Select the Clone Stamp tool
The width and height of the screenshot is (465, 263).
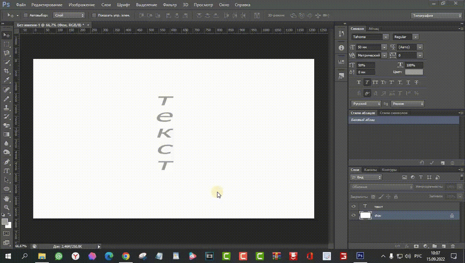tap(7, 107)
